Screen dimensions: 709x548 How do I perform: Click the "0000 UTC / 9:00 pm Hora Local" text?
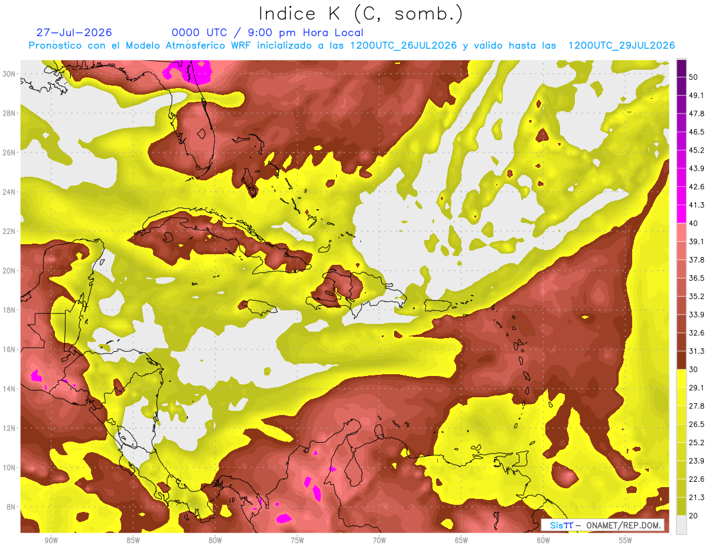(268, 33)
